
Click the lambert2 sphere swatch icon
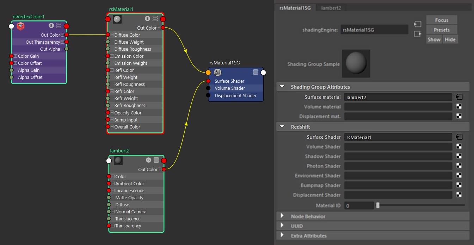(x=118, y=161)
